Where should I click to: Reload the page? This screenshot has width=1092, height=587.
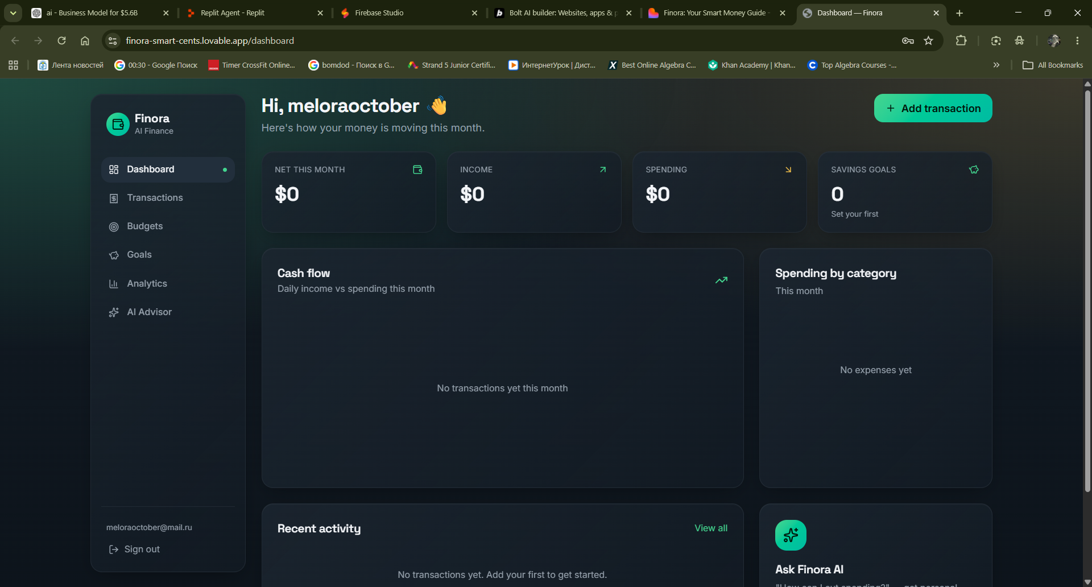pyautogui.click(x=61, y=40)
